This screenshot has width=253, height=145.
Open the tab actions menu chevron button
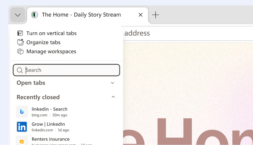pyautogui.click(x=18, y=15)
